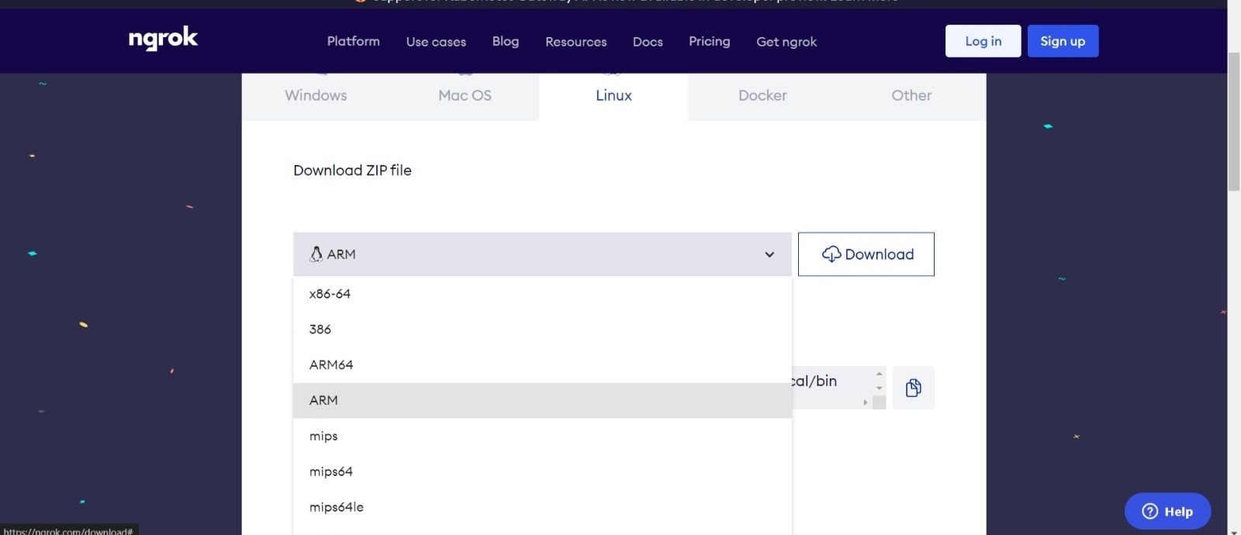The height and width of the screenshot is (535, 1241).
Task: Pick ARM64 in the dropdown list
Action: point(331,365)
